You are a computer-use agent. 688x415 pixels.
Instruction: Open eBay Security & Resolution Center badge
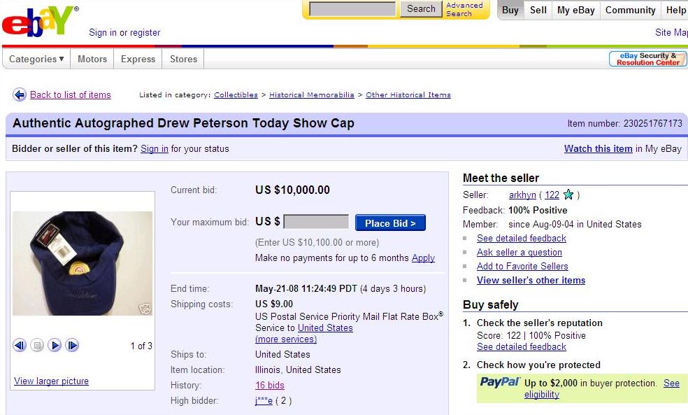pos(647,59)
